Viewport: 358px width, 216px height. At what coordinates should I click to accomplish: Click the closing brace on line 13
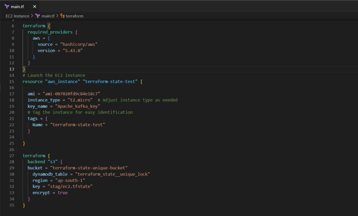[x=24, y=69]
